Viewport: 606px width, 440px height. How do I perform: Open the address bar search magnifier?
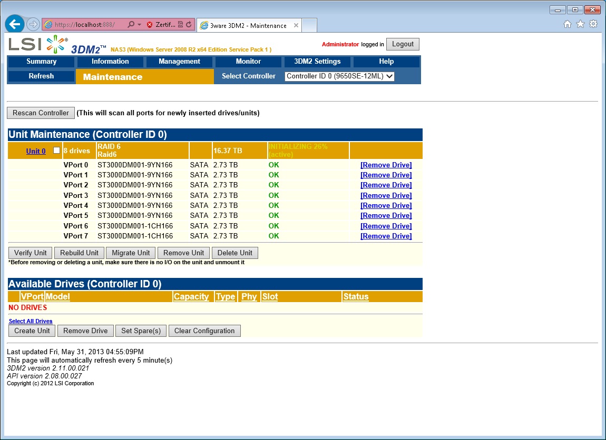click(131, 25)
